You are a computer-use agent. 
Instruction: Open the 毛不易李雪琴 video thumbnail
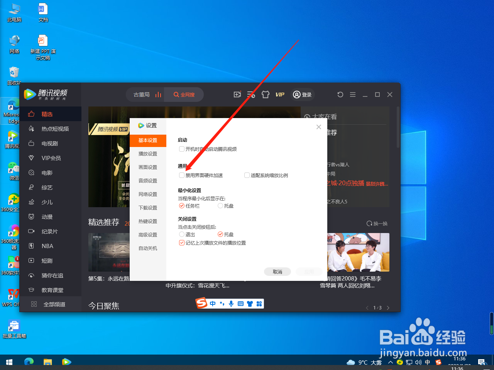coord(358,252)
